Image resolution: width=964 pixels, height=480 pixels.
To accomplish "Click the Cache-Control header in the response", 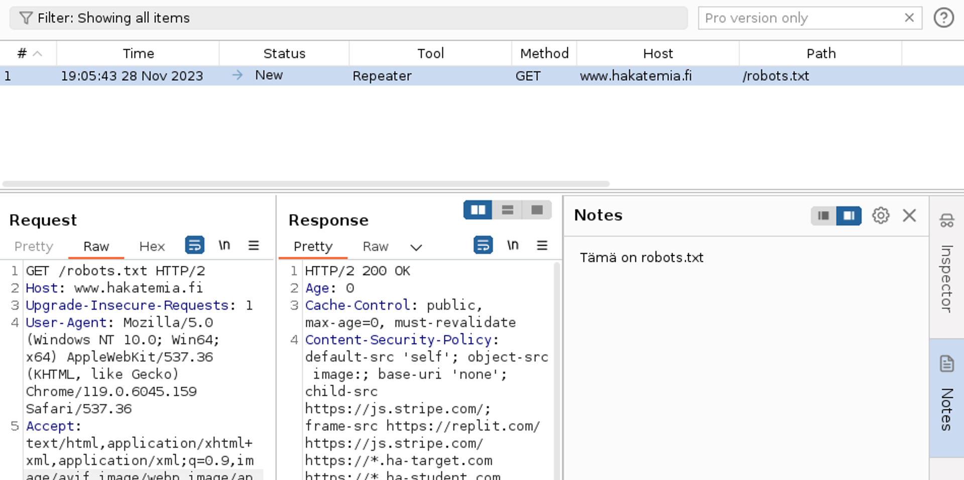I will coord(357,305).
